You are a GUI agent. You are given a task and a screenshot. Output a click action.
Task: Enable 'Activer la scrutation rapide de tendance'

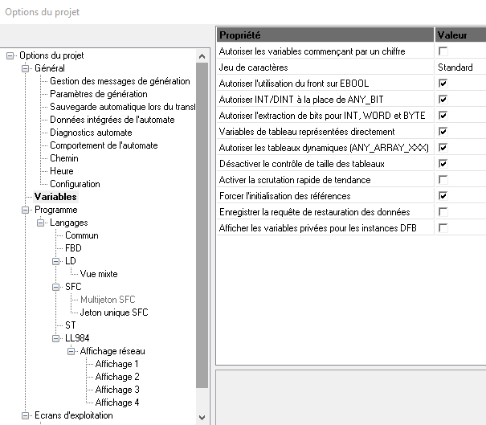tap(443, 180)
